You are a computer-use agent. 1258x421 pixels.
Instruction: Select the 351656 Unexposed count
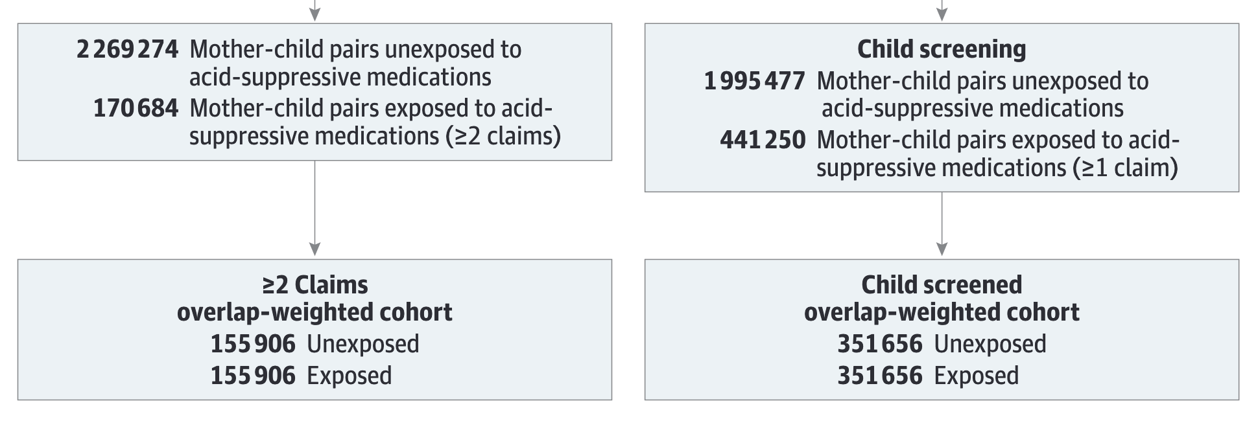[879, 344]
